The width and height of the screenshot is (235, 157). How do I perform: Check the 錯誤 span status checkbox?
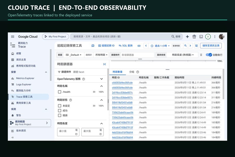pyautogui.click(x=59, y=115)
